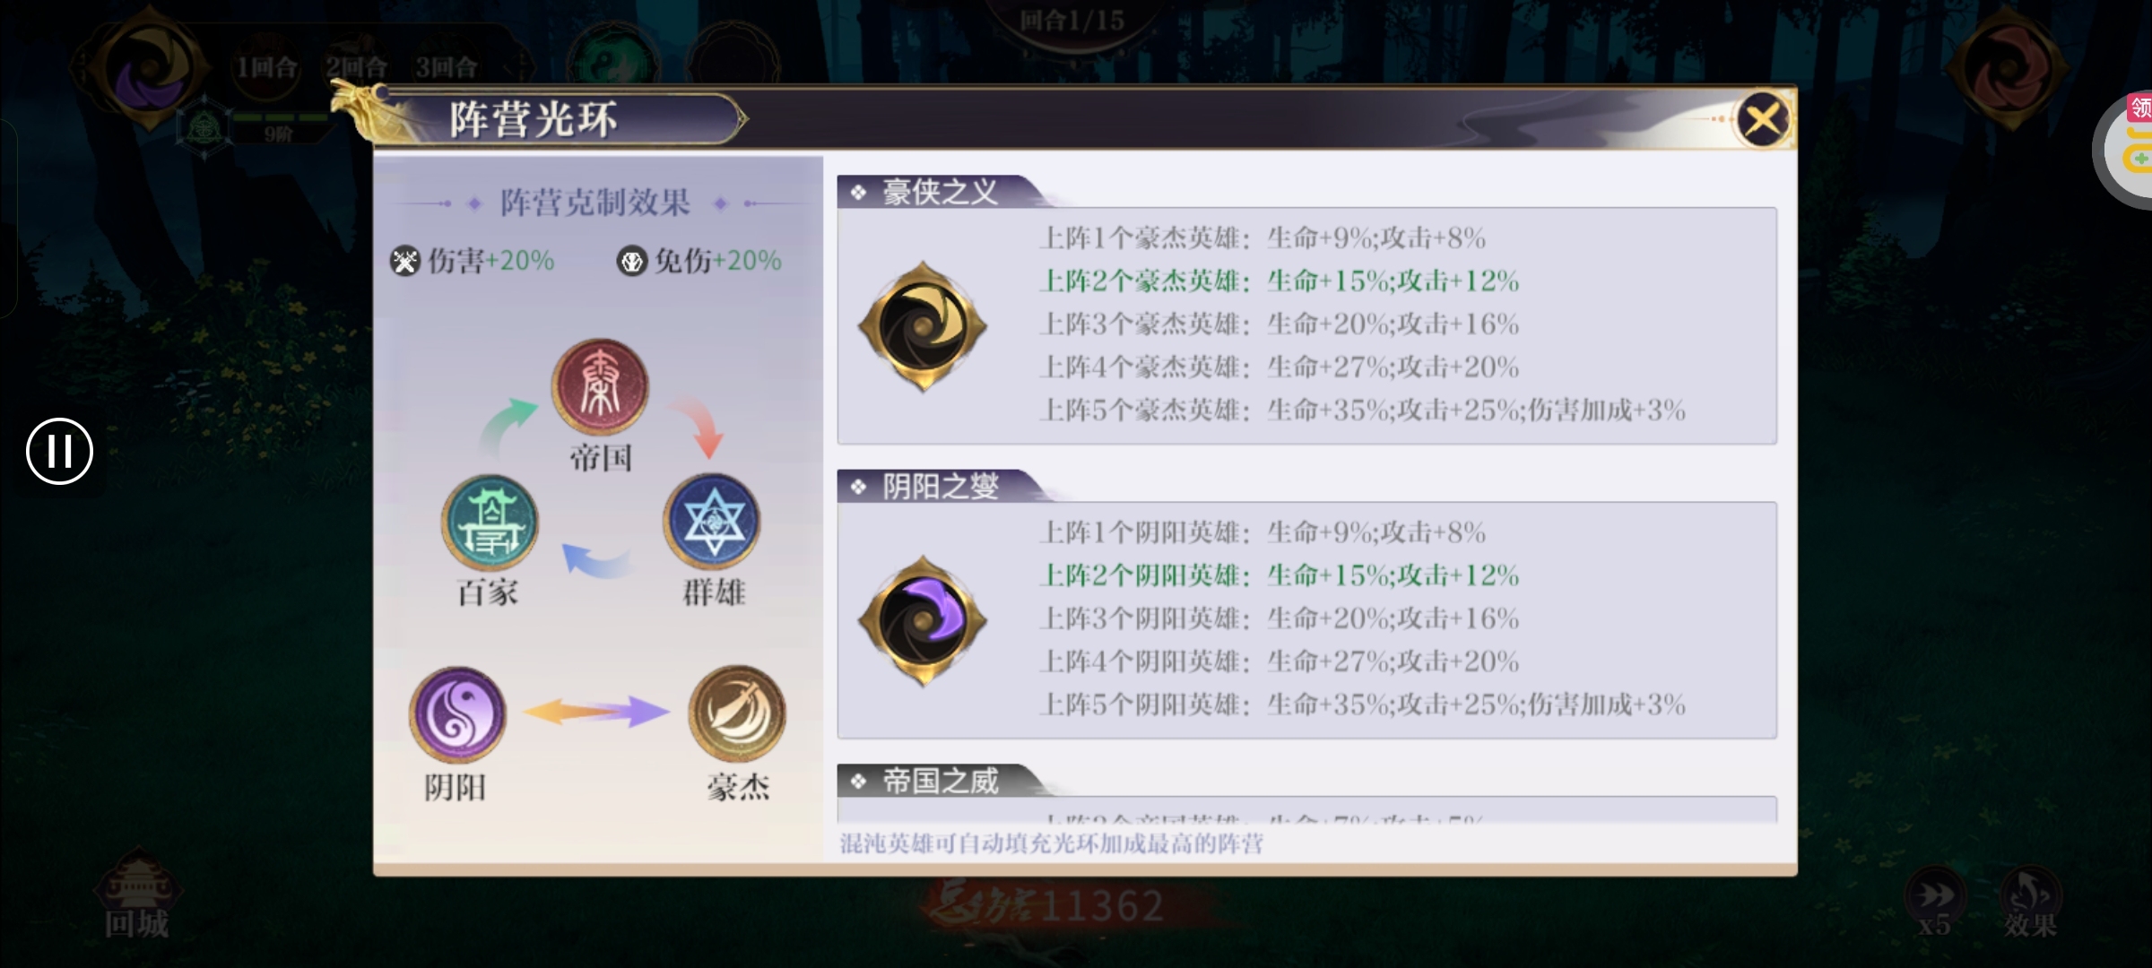Click the 豪杰 blade faction icon
The width and height of the screenshot is (2152, 968).
(x=737, y=713)
